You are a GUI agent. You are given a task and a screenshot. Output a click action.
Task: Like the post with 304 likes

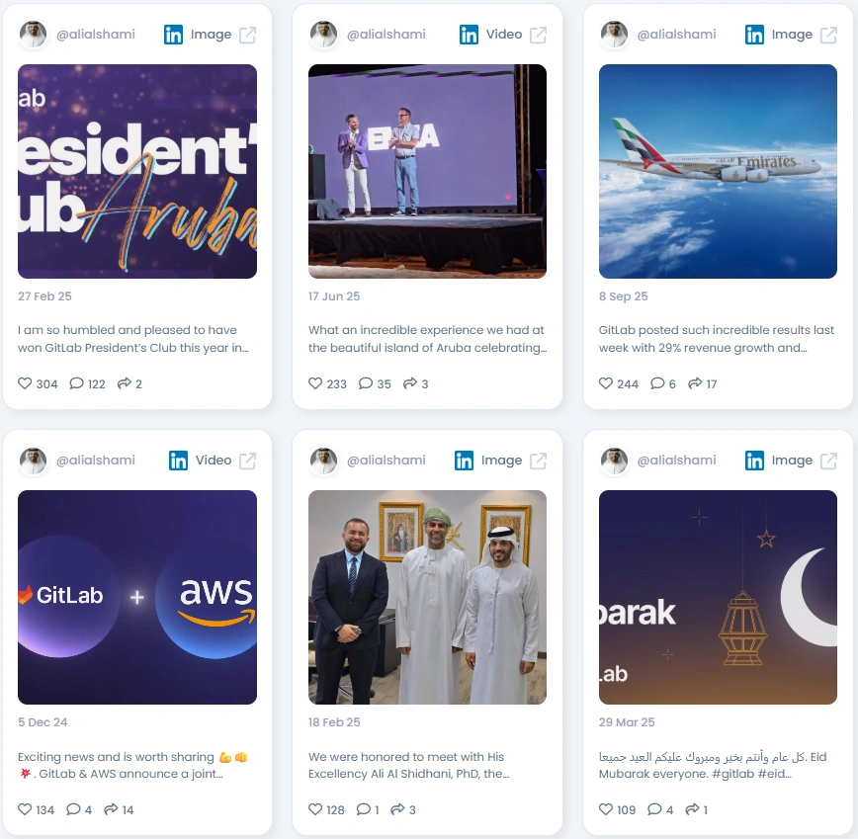coord(25,383)
